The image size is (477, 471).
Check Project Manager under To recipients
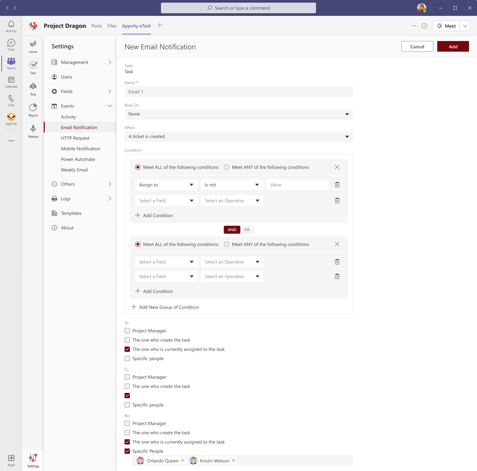pyautogui.click(x=127, y=331)
